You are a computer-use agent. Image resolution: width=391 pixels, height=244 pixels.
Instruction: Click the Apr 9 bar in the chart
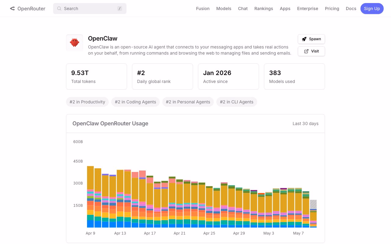(x=90, y=197)
